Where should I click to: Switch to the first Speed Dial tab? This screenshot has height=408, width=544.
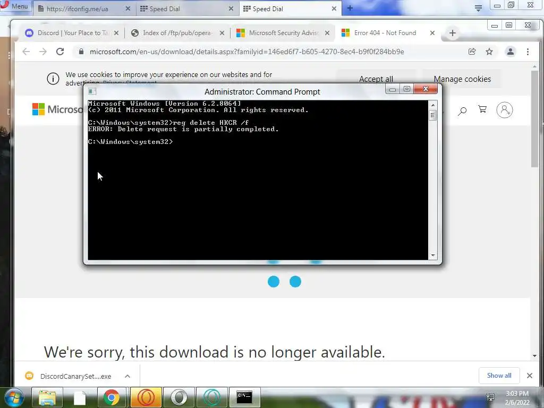pyautogui.click(x=188, y=8)
